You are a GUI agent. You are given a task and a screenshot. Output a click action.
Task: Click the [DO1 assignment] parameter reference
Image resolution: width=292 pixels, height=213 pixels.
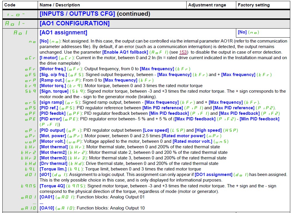213,175
